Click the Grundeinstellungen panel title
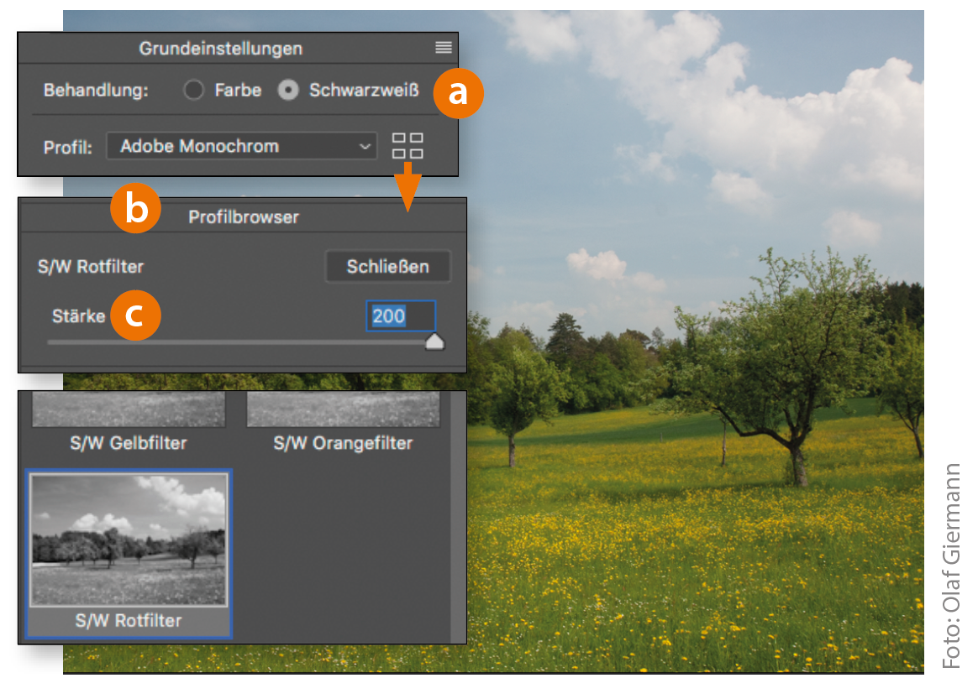The height and width of the screenshot is (678, 978). 221,49
